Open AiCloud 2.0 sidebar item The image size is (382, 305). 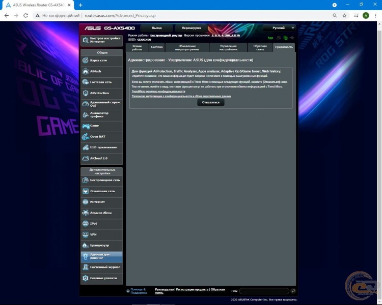[101, 158]
